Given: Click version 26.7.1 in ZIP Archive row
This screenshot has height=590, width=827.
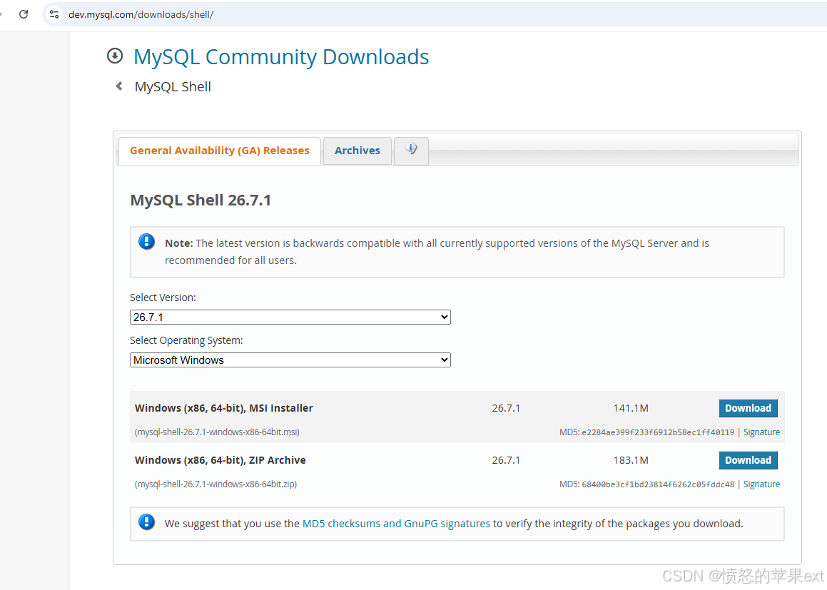Looking at the screenshot, I should (506, 460).
